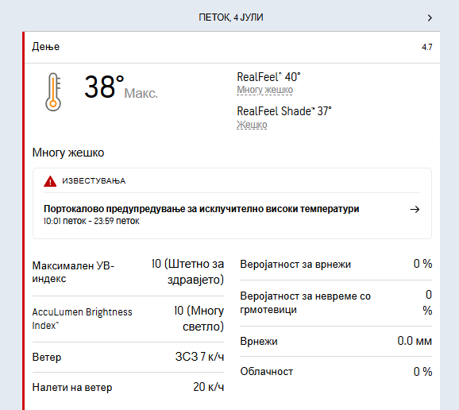Click the RealFeel 40° label
This screenshot has height=410, width=459.
pos(268,77)
